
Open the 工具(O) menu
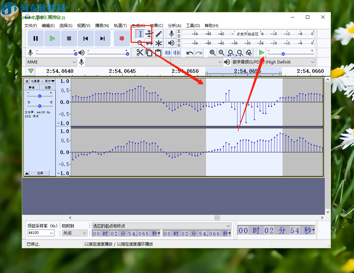coord(193,25)
